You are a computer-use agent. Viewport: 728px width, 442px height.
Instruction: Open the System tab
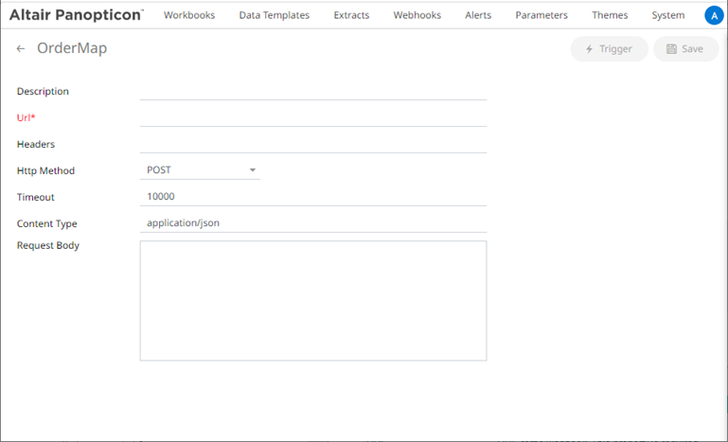pyautogui.click(x=667, y=15)
